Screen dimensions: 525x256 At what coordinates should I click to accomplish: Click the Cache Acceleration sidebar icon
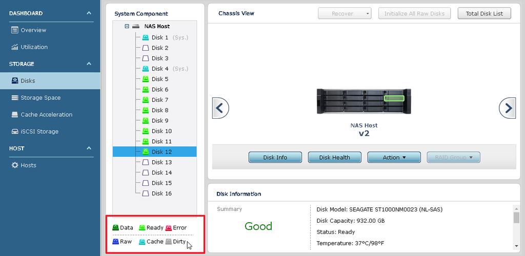click(x=15, y=115)
